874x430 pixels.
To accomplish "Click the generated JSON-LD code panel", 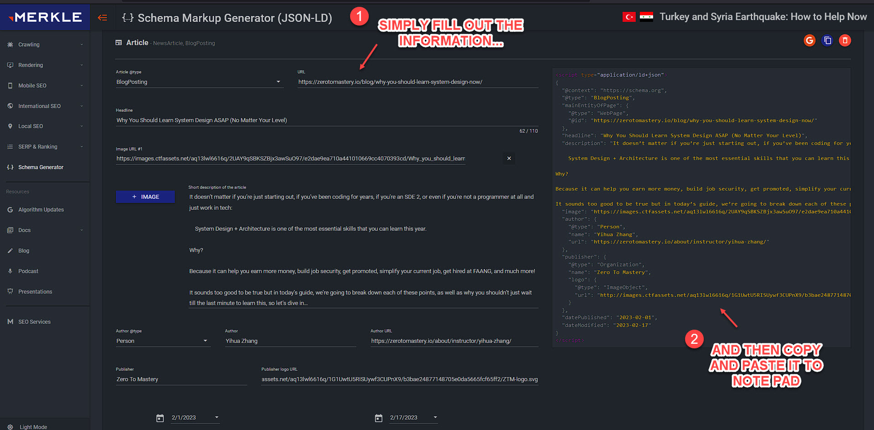I will click(701, 207).
